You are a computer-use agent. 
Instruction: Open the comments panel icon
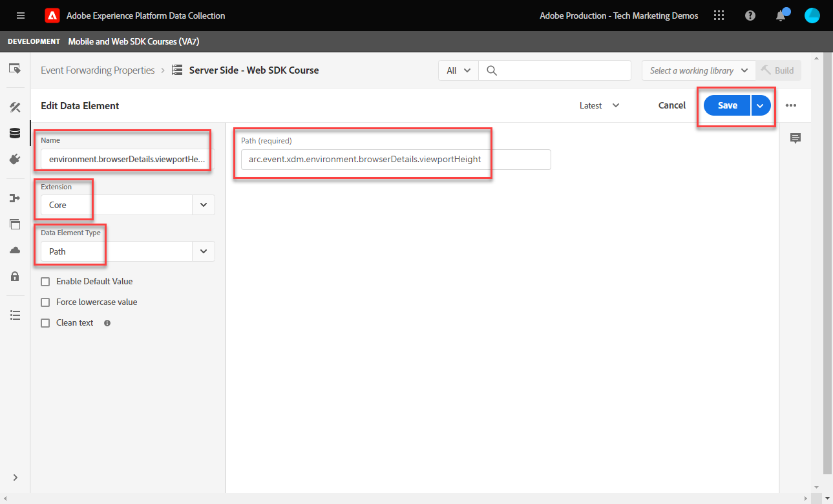pos(796,138)
